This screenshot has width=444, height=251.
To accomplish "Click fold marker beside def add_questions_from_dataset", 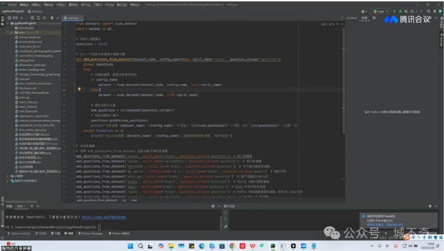I will pyautogui.click(x=75, y=60).
